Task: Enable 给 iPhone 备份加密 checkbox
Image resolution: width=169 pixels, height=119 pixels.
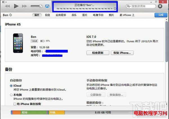Action: click(x=15, y=104)
